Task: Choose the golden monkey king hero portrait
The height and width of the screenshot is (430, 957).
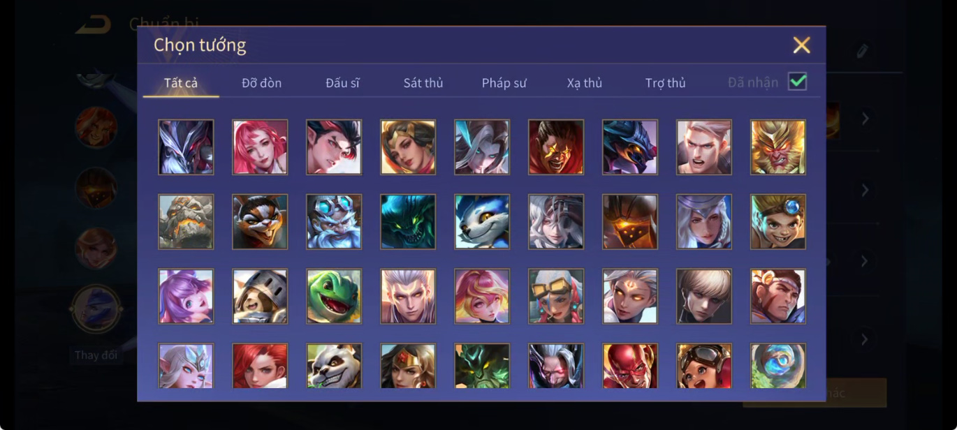Action: click(778, 147)
